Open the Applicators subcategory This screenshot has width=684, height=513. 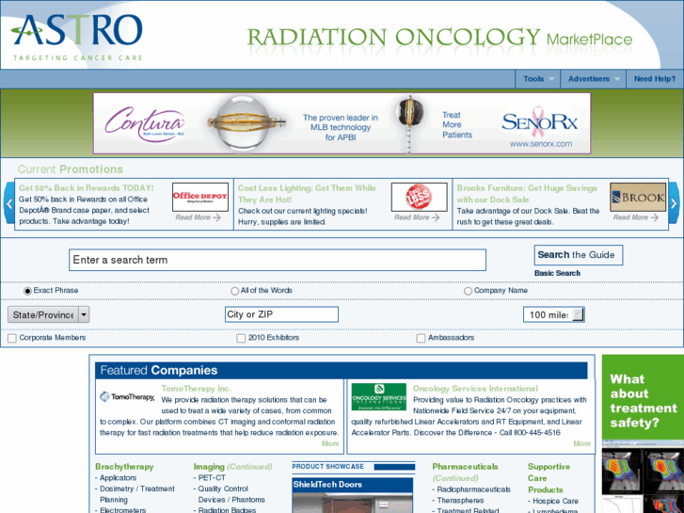click(118, 478)
